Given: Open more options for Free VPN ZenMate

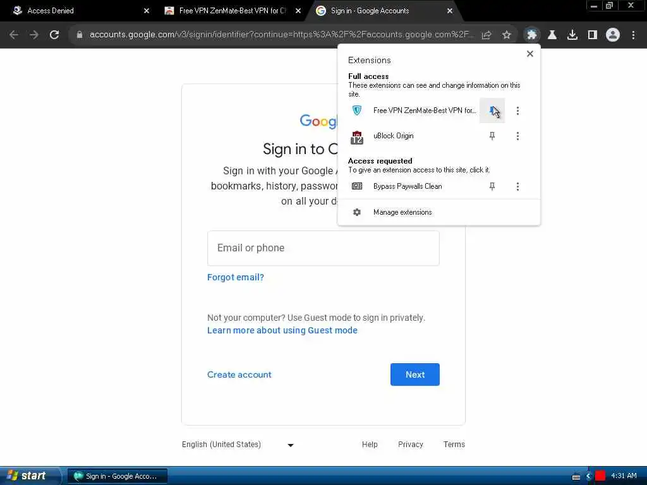Looking at the screenshot, I should [517, 111].
